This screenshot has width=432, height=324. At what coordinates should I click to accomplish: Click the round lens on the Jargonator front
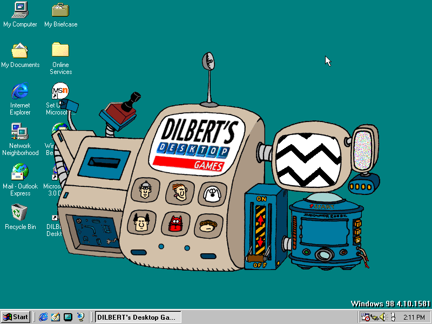325,254
